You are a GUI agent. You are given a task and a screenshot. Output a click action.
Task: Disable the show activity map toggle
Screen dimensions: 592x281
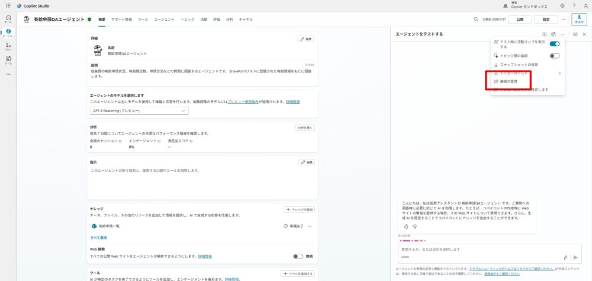point(555,44)
